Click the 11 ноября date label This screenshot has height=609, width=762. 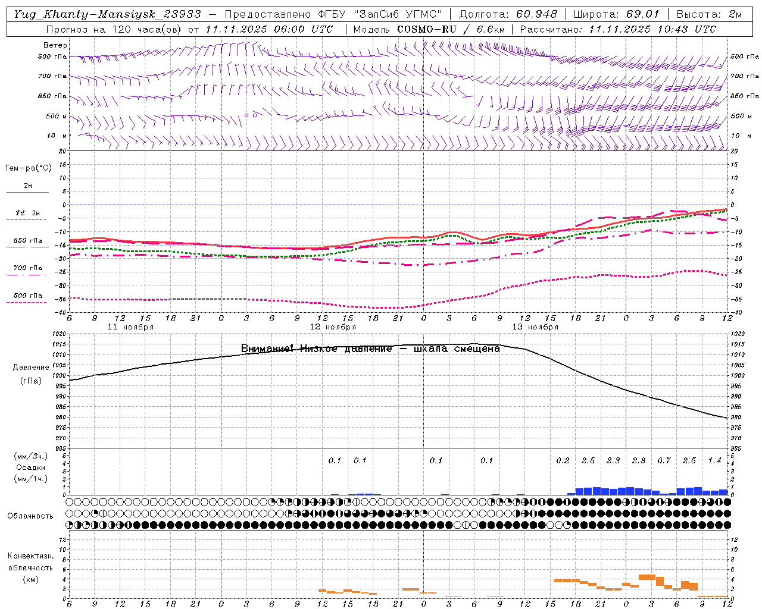pos(130,327)
